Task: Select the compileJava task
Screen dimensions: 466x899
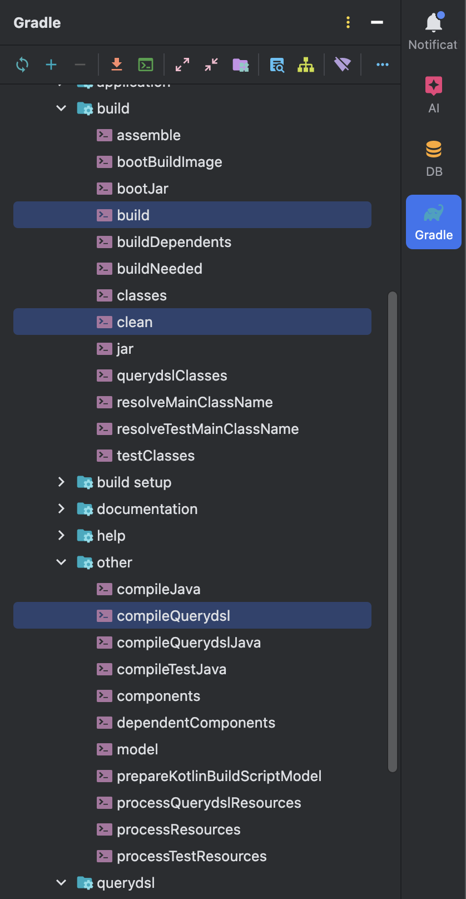Action: [x=192, y=589]
